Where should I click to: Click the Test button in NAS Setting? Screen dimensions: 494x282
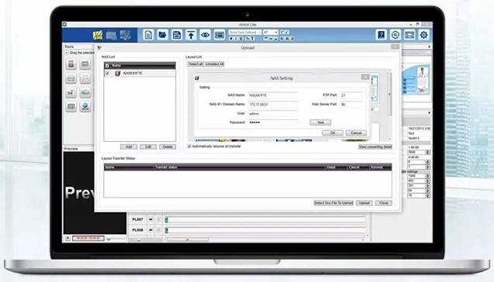click(320, 122)
